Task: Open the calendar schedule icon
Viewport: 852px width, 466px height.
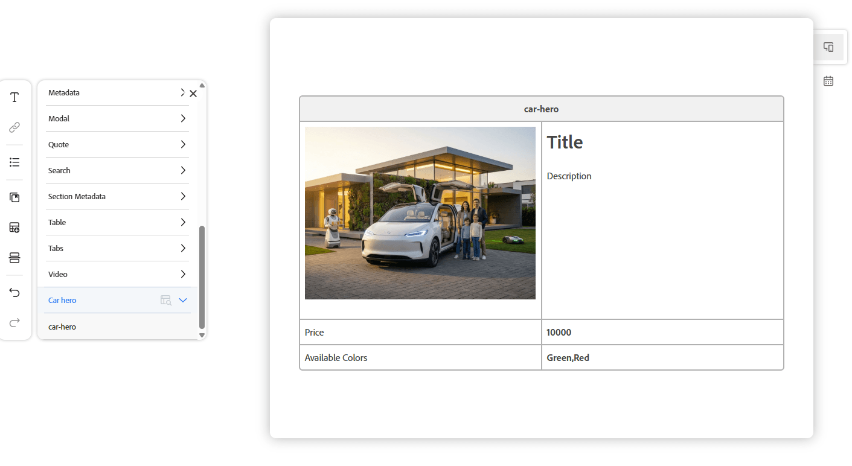Action: (x=828, y=81)
